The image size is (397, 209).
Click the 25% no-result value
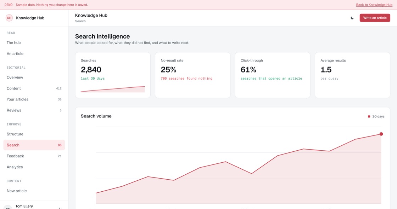[x=168, y=70]
